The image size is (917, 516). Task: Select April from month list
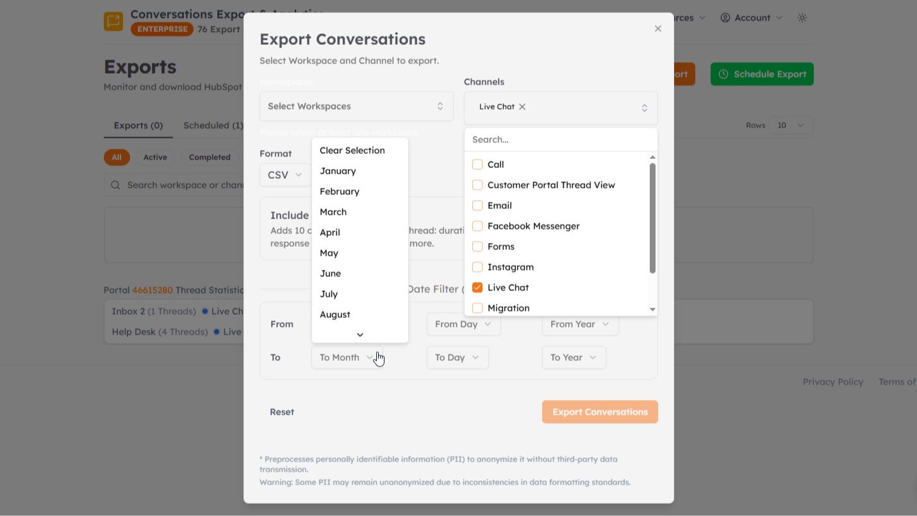click(359, 233)
